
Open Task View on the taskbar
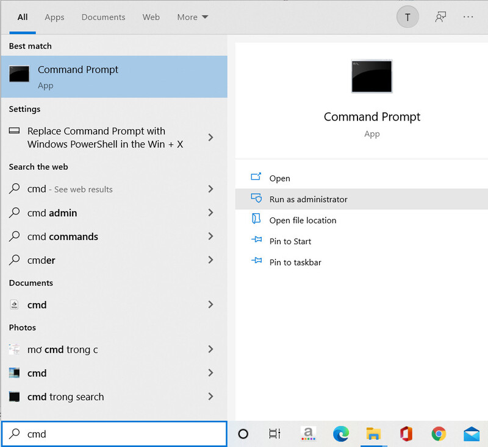[x=274, y=434]
